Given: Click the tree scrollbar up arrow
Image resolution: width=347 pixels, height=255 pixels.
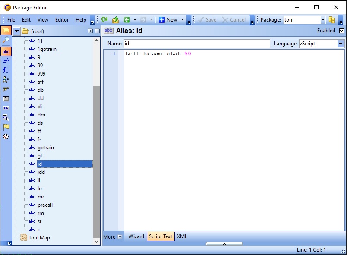Looking at the screenshot, I should [x=96, y=41].
